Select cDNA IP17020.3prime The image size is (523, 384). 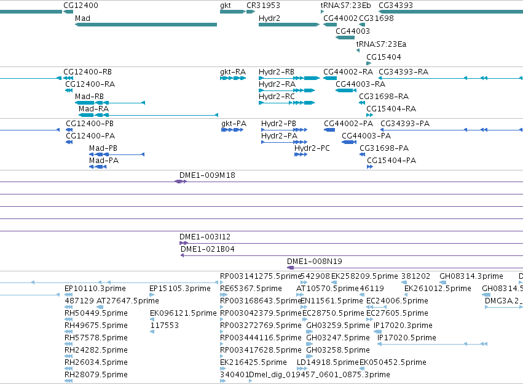[x=403, y=326]
